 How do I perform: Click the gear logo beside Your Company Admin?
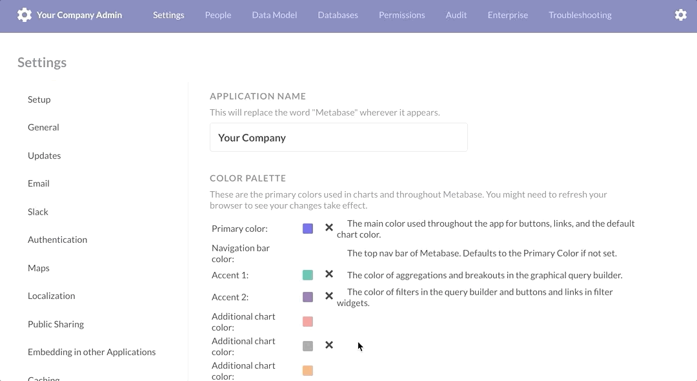[x=25, y=15]
